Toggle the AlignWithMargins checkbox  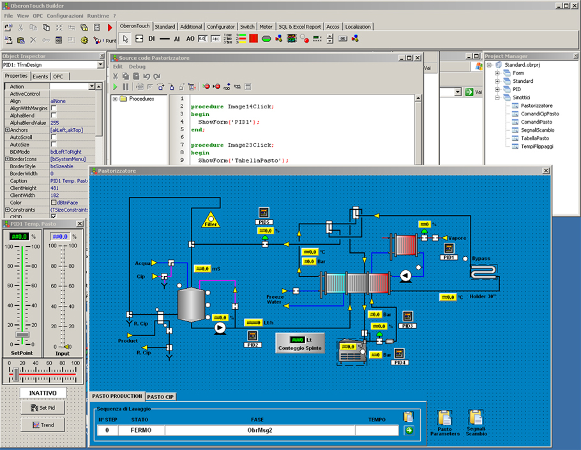(x=54, y=108)
